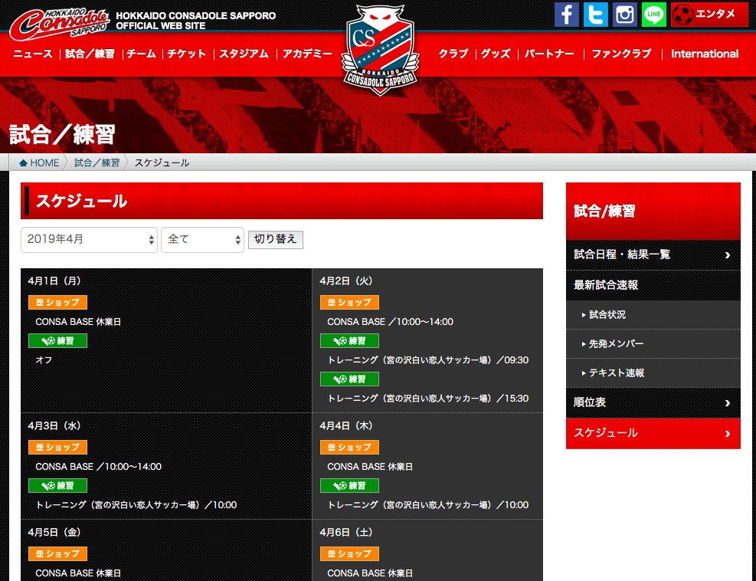Click the Consadole Sapporo script logo

point(60,23)
